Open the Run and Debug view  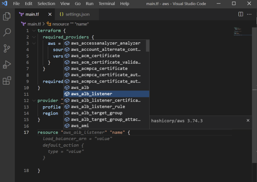[x=7, y=64]
